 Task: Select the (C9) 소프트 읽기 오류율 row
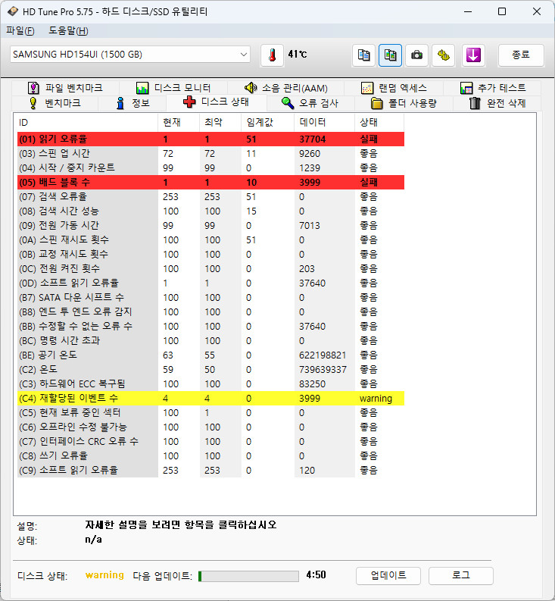click(210, 471)
